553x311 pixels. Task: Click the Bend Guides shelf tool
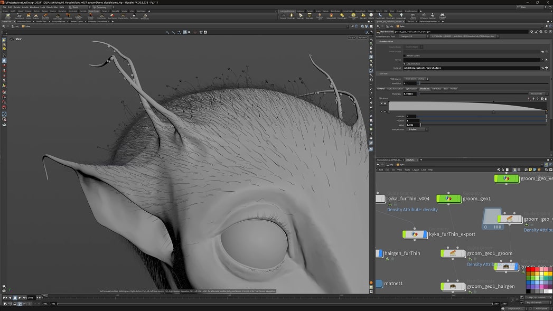pos(112,16)
